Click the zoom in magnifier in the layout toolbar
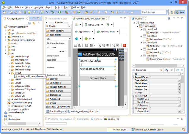Viewport: 189px width, 134px height. click(x=118, y=45)
